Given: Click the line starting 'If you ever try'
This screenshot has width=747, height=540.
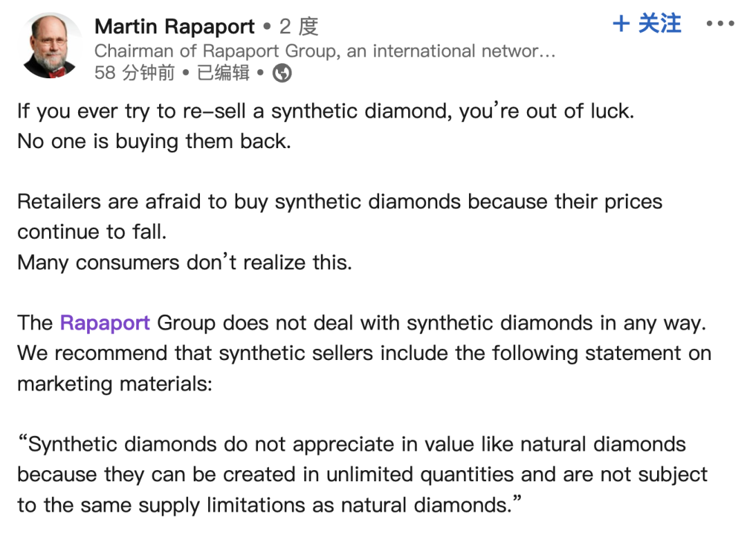Looking at the screenshot, I should pyautogui.click(x=326, y=111).
